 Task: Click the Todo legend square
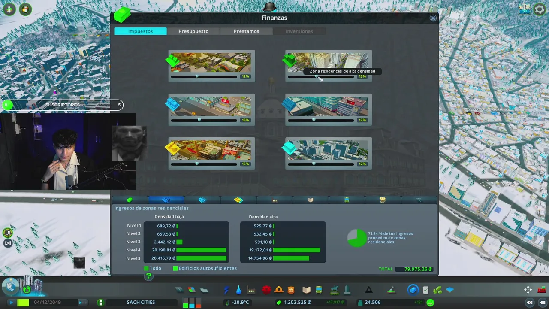[x=146, y=268]
